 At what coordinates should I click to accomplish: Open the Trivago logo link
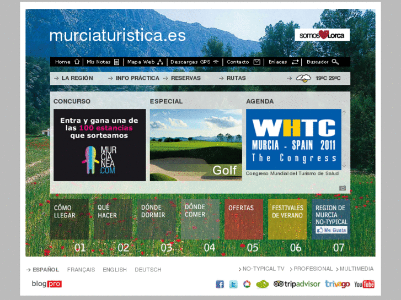(x=338, y=284)
